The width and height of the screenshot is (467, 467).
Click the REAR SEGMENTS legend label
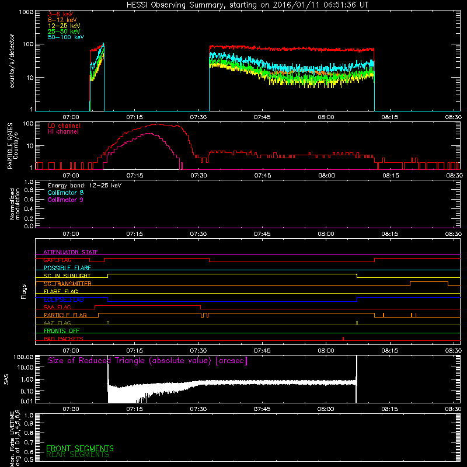[78, 455]
